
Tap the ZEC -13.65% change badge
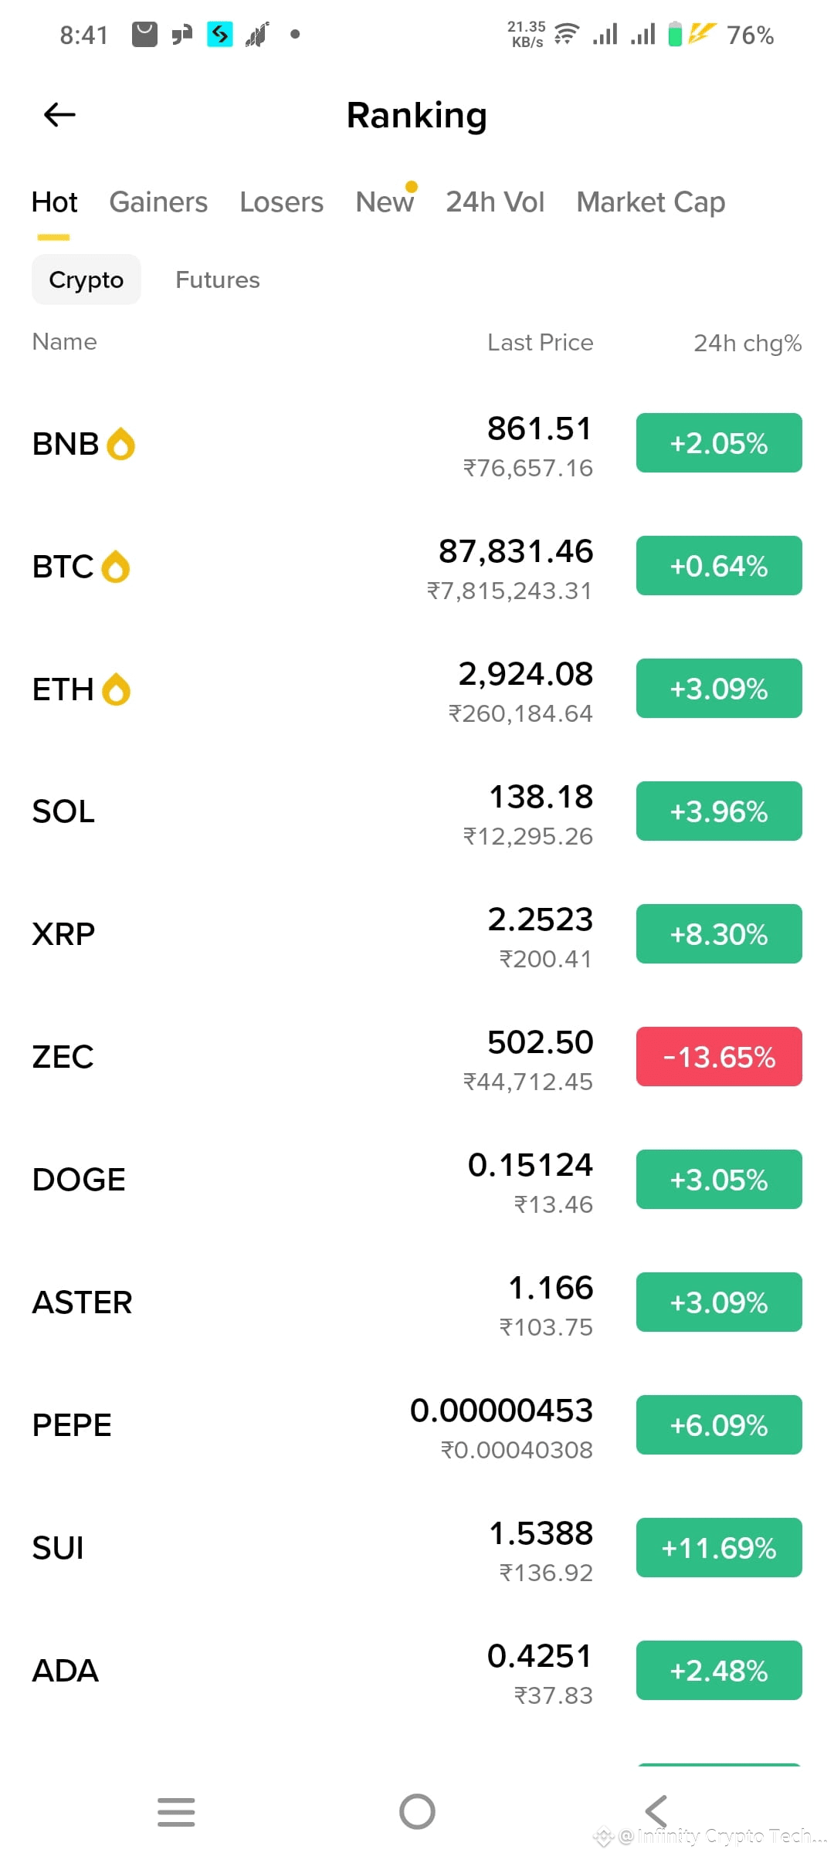pos(719,1057)
